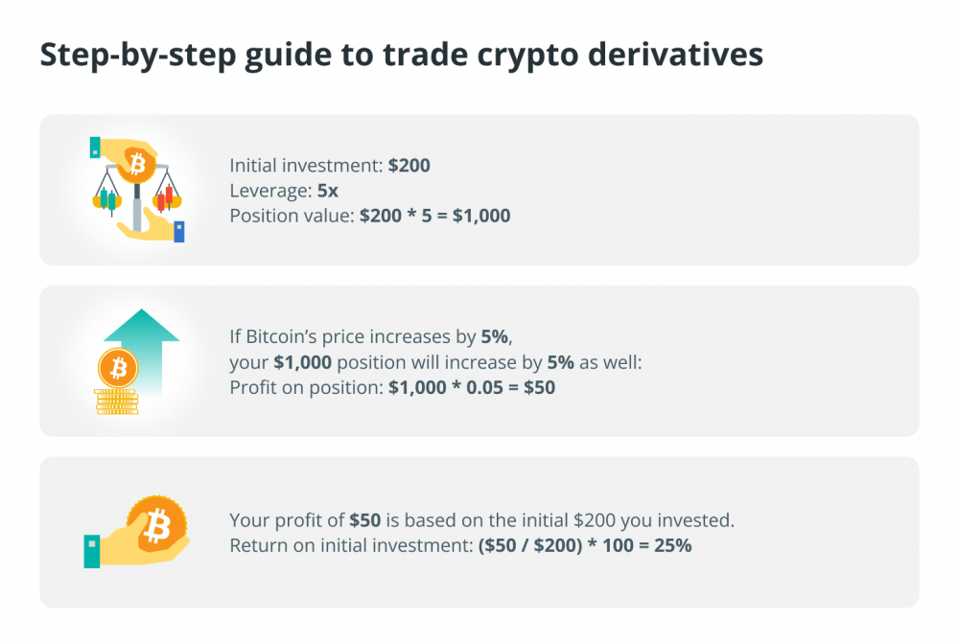959x643 pixels.
Task: Click the hand holding Bitcoin icon
Action: click(x=136, y=532)
